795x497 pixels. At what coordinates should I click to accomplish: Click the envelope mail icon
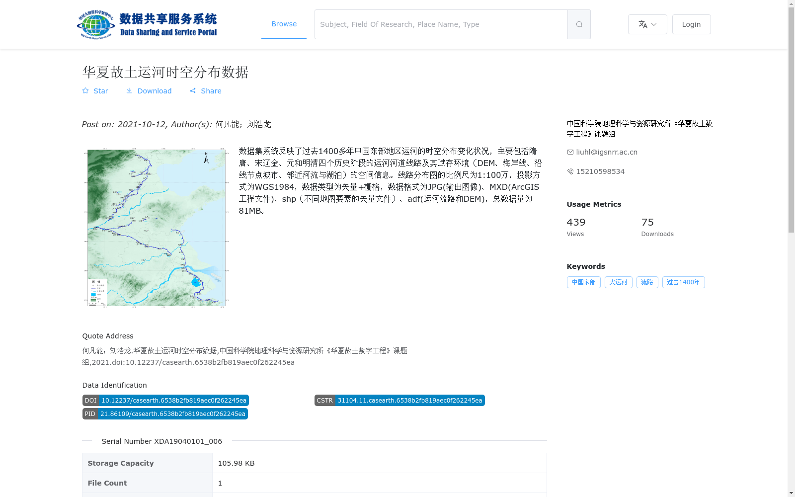point(570,152)
